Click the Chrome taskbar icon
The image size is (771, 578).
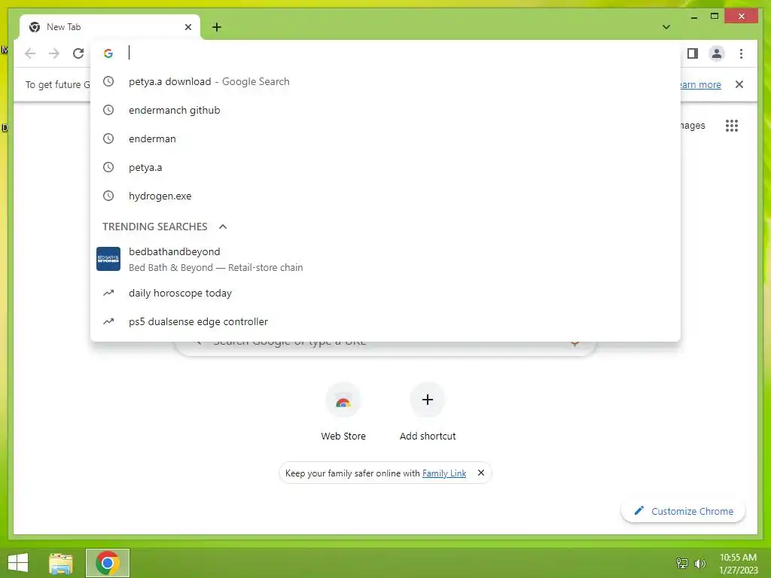(x=107, y=563)
